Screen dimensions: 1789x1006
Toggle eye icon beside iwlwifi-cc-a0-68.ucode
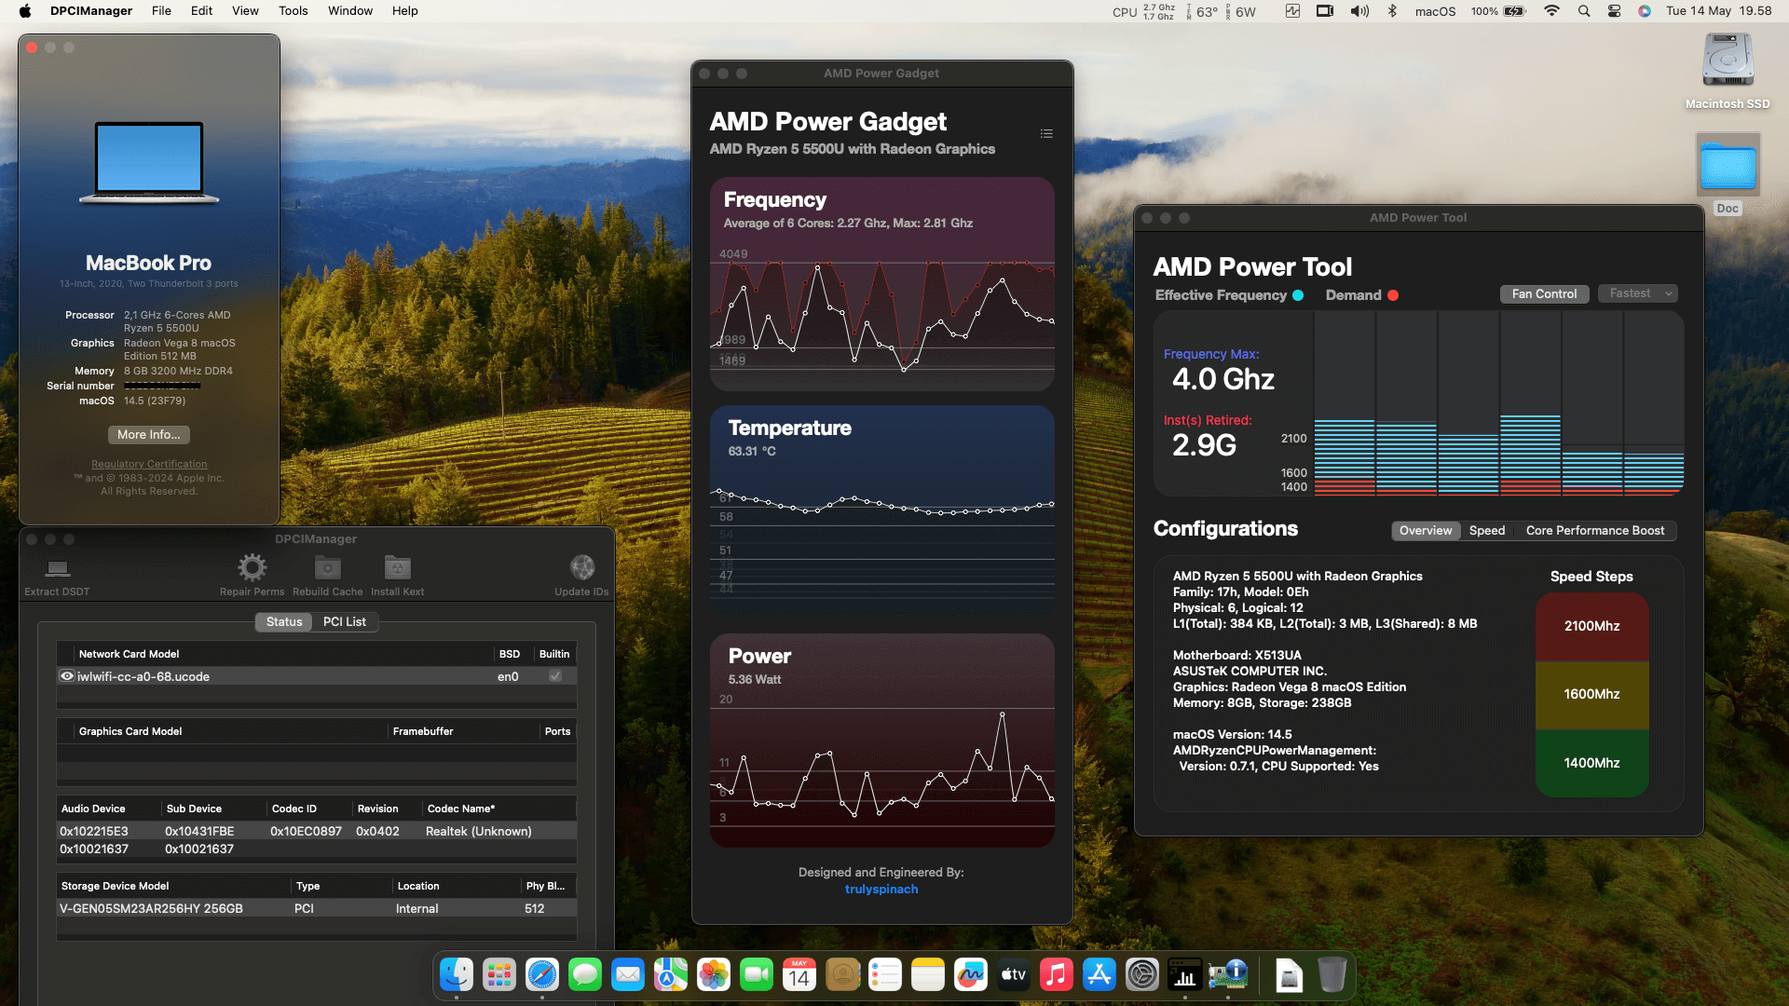click(67, 676)
